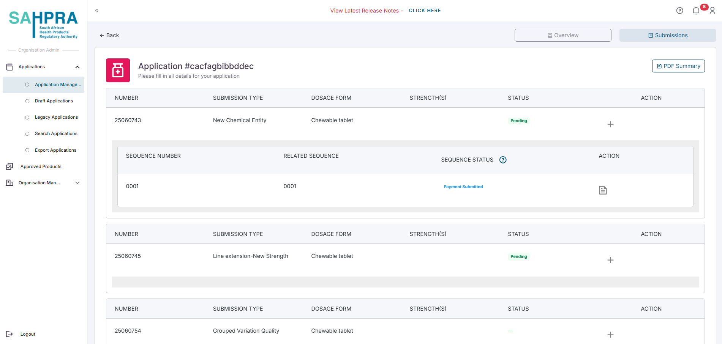The width and height of the screenshot is (722, 344).
Task: Click the sequence status help icon
Action: tap(502, 160)
